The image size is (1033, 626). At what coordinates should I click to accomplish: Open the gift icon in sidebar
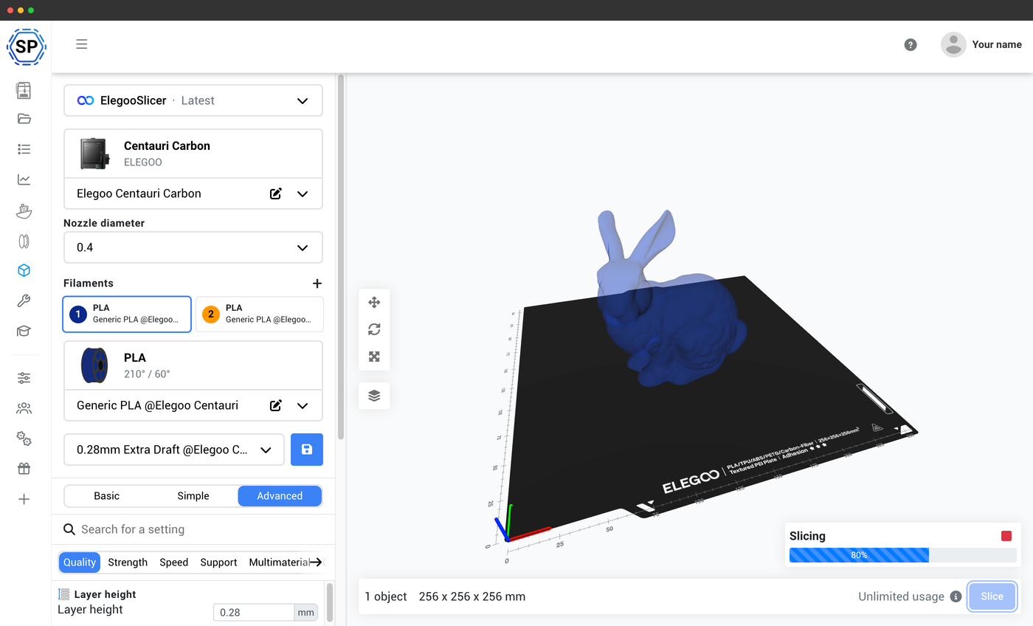pos(24,469)
